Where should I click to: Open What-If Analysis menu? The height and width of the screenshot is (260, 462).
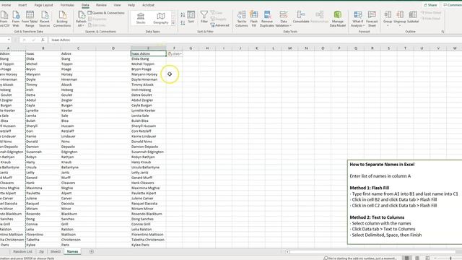tap(358, 19)
